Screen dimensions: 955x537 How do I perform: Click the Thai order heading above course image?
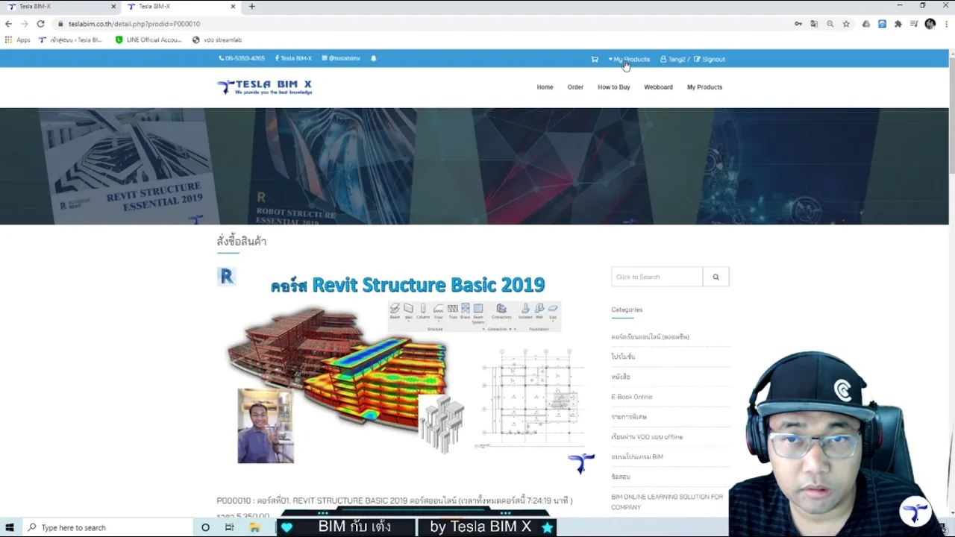pos(242,241)
